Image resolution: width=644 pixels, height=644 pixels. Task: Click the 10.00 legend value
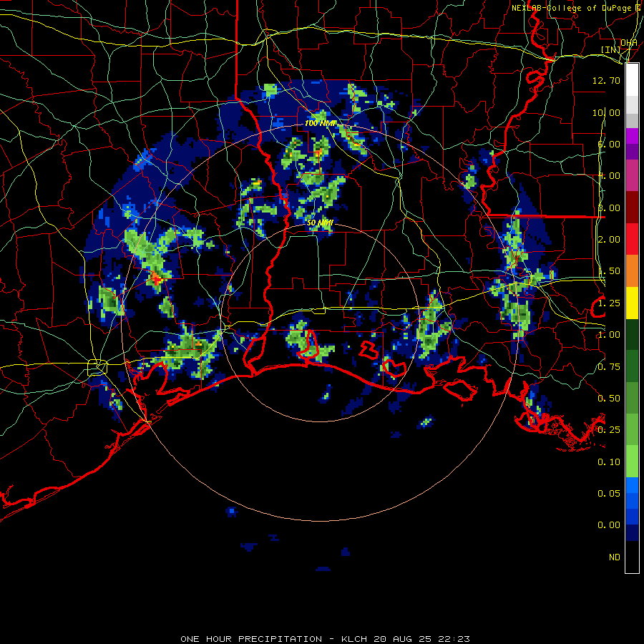coord(606,112)
